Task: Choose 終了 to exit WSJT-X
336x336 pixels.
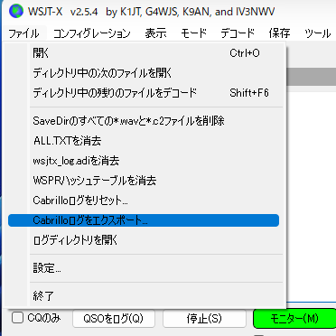Action: pyautogui.click(x=144, y=296)
